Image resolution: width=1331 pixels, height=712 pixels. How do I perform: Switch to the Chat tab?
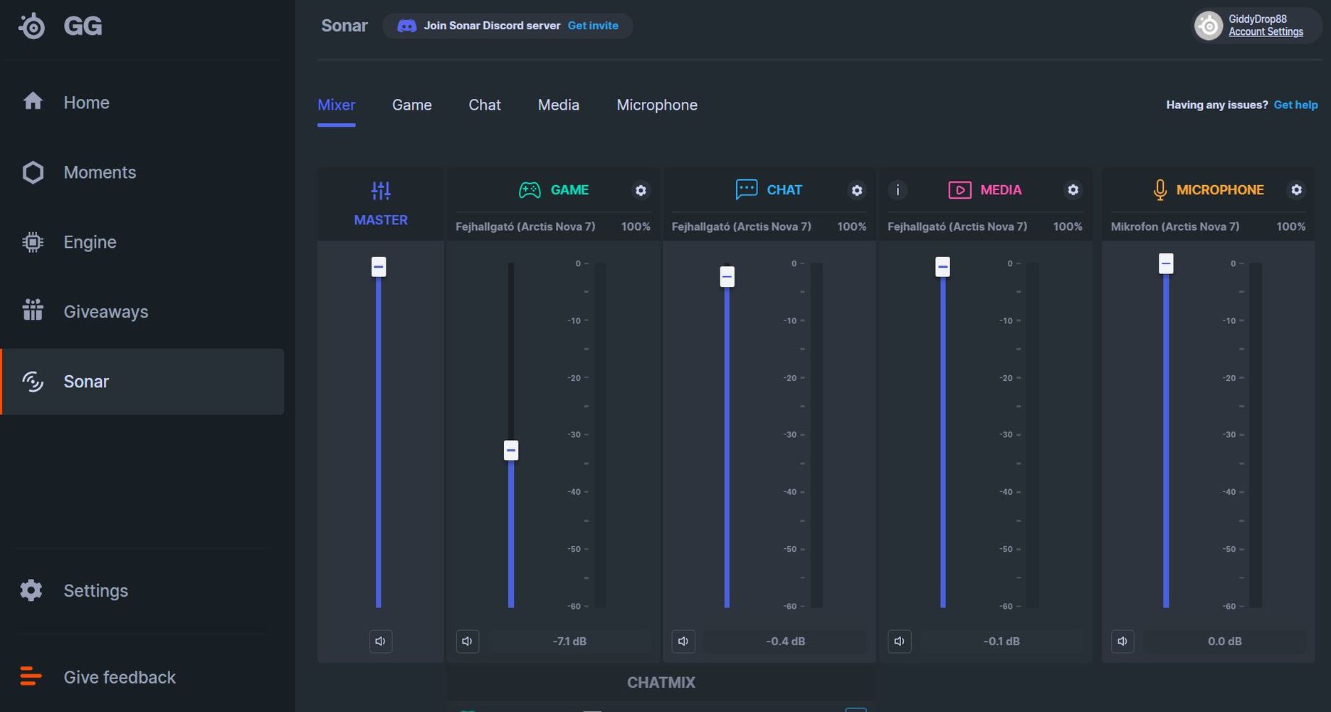tap(485, 105)
